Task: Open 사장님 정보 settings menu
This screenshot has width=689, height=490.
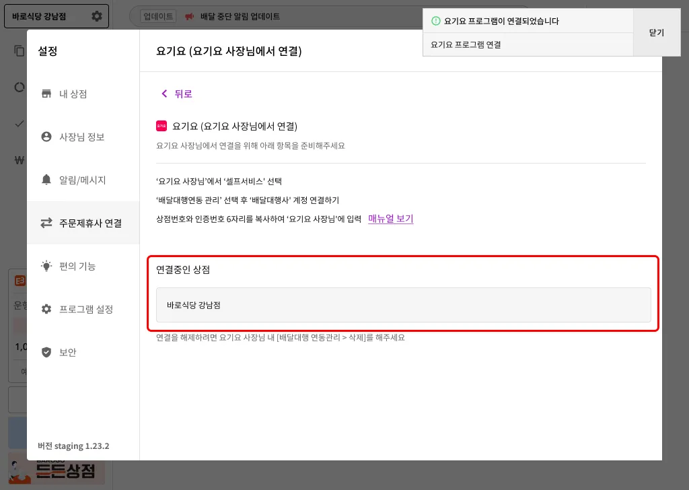Action: click(83, 137)
